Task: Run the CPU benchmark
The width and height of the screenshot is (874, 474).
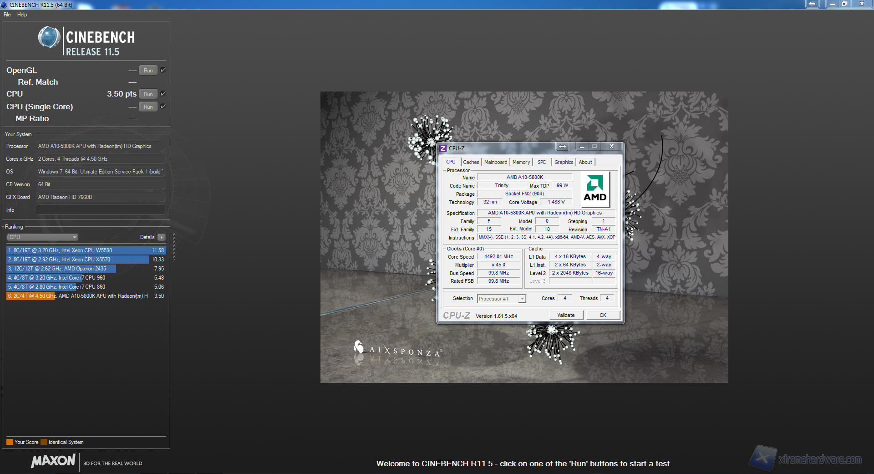Action: tap(148, 94)
